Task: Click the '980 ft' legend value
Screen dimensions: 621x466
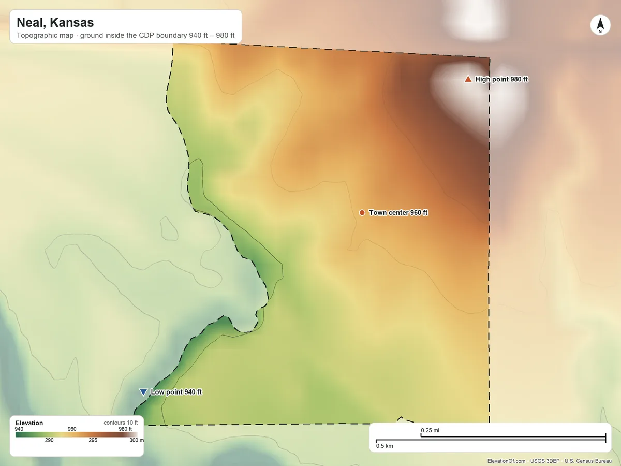Action: point(125,429)
